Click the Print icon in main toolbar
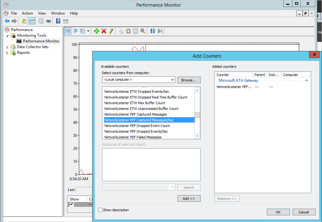The width and height of the screenshot is (322, 222). [x=48, y=21]
